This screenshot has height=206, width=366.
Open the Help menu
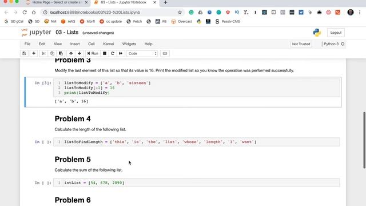click(148, 44)
